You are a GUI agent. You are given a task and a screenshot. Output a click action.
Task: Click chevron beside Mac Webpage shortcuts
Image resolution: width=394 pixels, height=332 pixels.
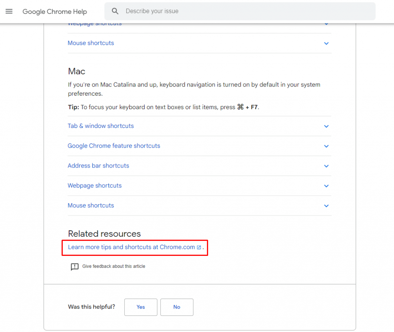click(x=326, y=186)
